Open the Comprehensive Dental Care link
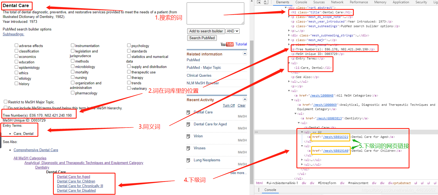 (36, 150)
